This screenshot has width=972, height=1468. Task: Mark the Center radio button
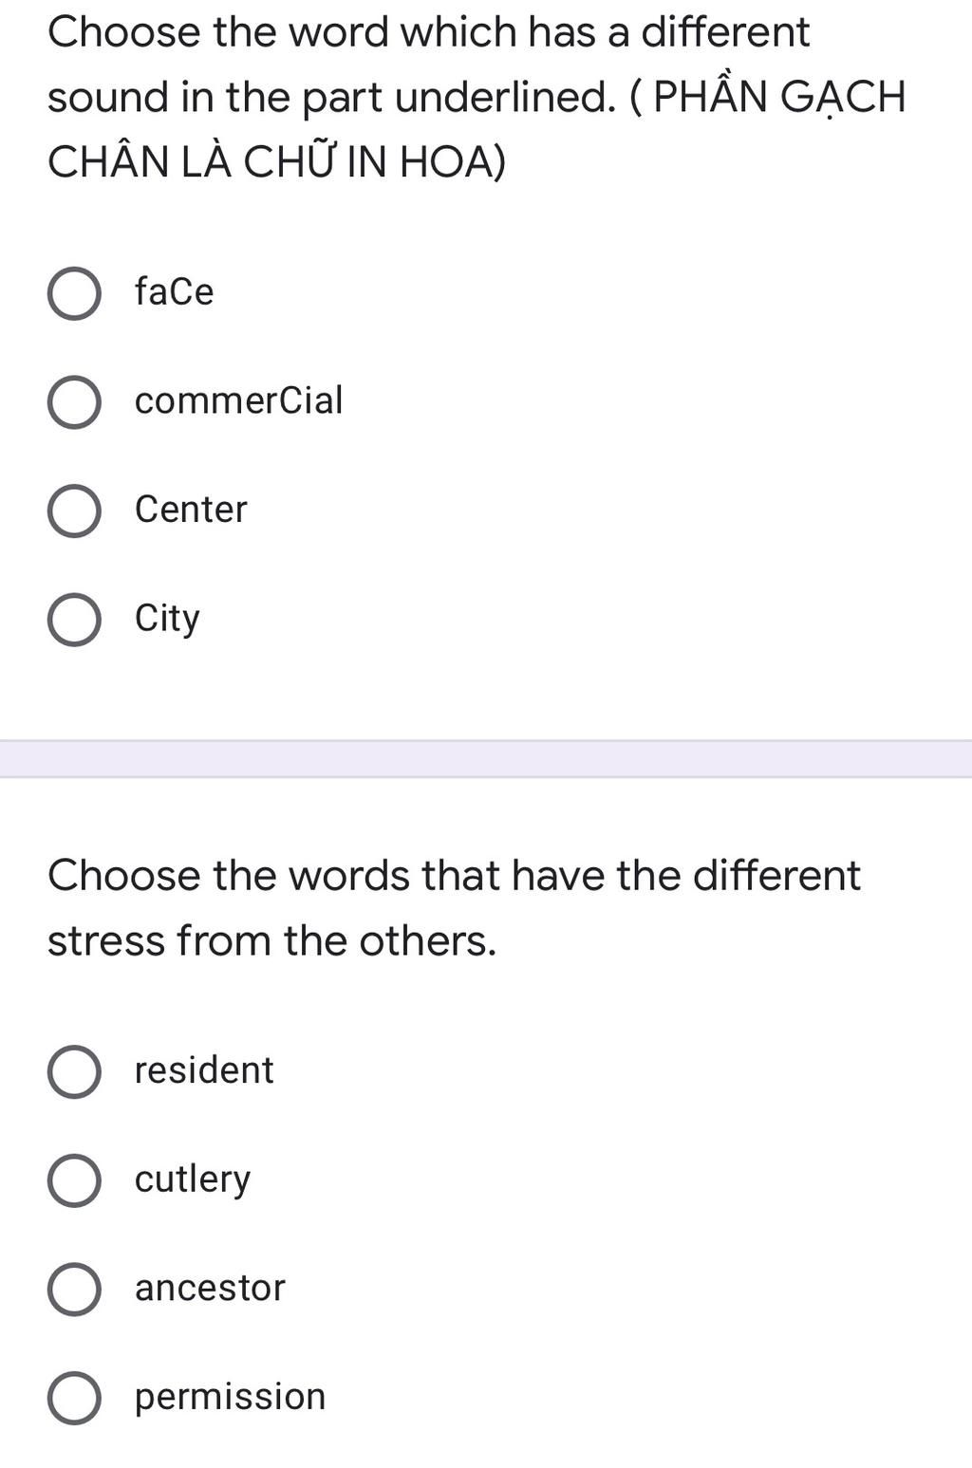74,511
